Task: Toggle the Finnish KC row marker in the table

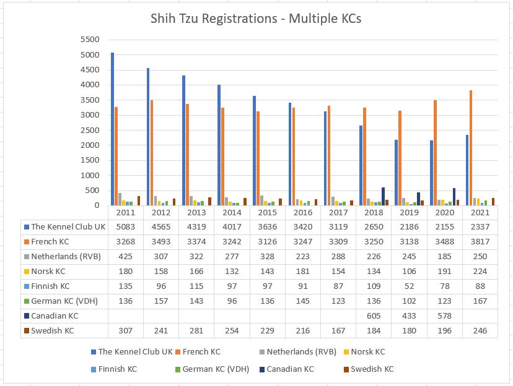Action: [x=26, y=286]
